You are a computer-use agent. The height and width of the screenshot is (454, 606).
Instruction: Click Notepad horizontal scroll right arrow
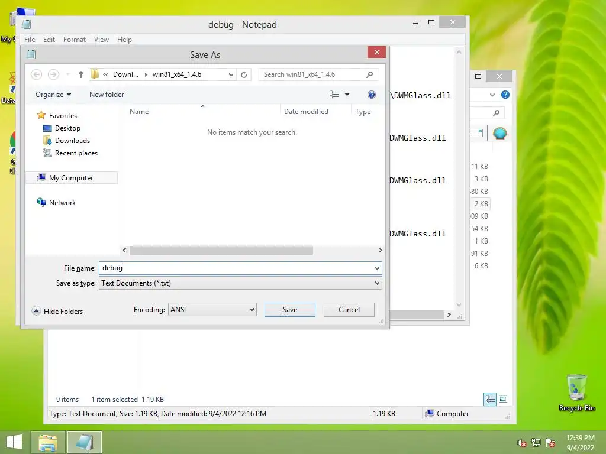[449, 314]
